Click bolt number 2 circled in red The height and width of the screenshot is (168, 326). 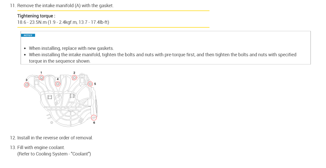(x=74, y=77)
